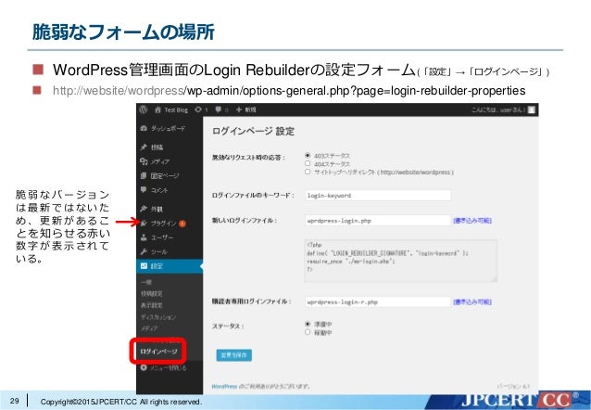Click the 無効なリクエスト時の応答 label
The image size is (591, 410).
pos(248,157)
